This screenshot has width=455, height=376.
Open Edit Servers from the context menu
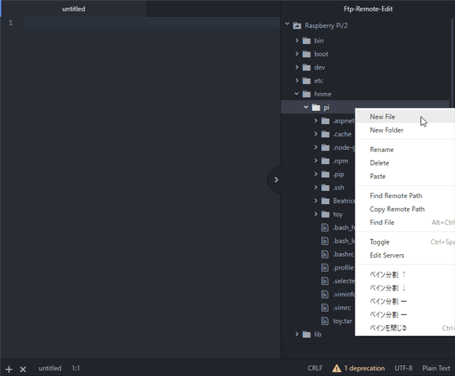(x=405, y=255)
